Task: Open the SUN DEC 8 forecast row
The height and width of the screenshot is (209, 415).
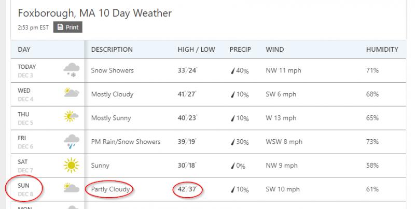Action: [209, 189]
